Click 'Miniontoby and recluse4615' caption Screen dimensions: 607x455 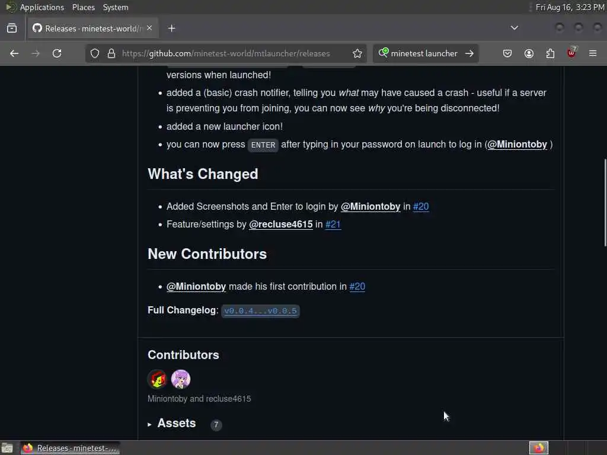199,399
